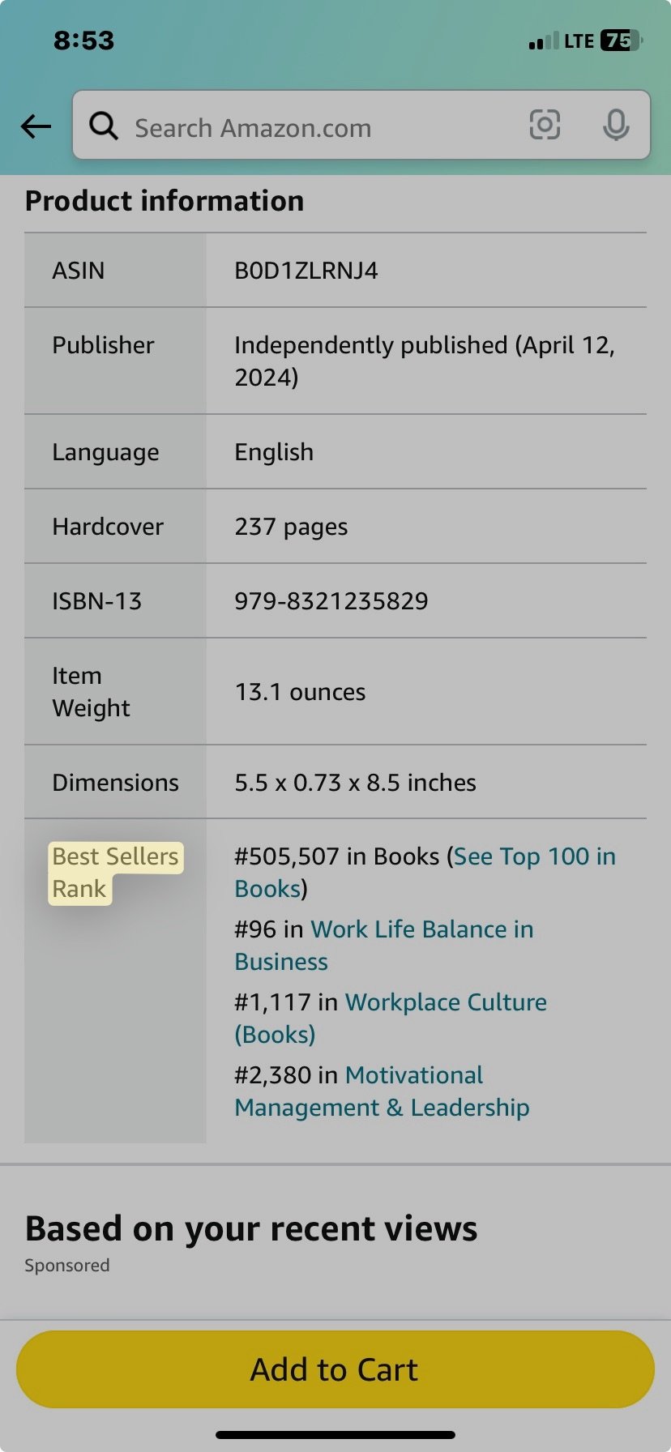Tap the Publisher row label

tap(103, 345)
